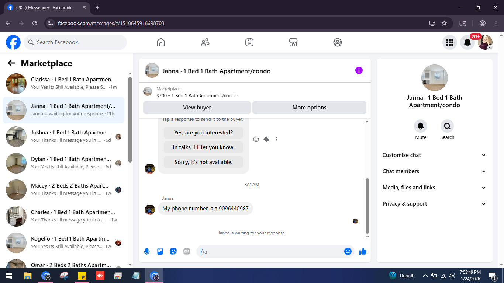Open the Facebook home logo
The image size is (504, 283).
pos(13,42)
